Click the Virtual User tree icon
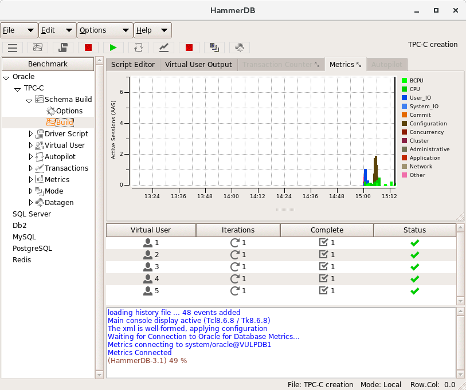 click(39, 145)
